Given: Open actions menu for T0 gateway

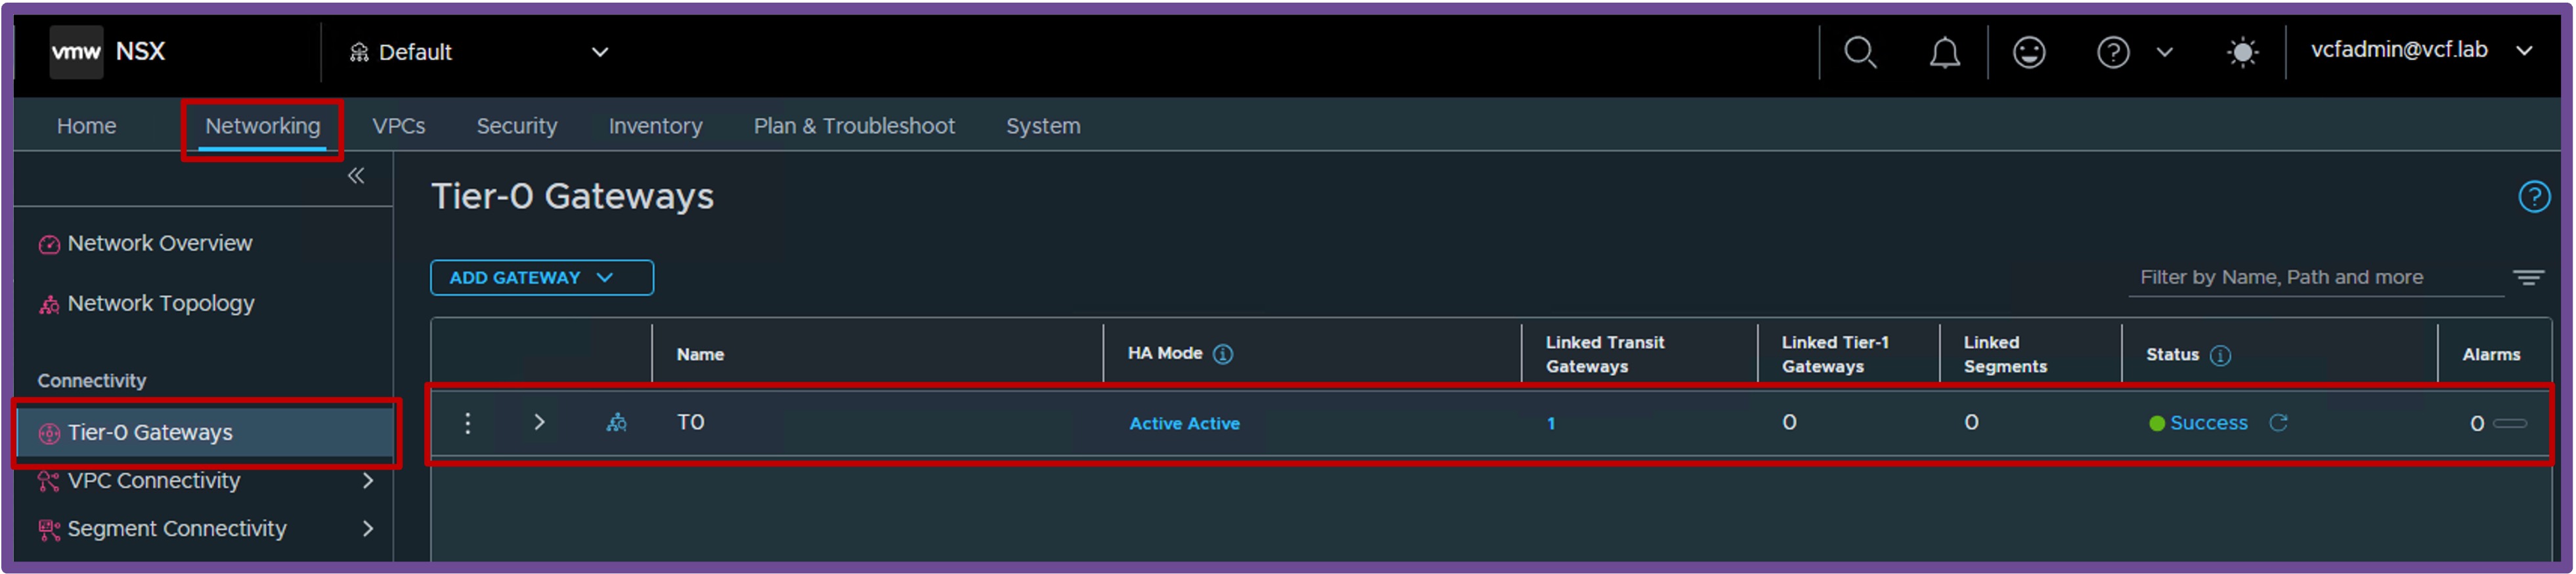Looking at the screenshot, I should tap(468, 423).
